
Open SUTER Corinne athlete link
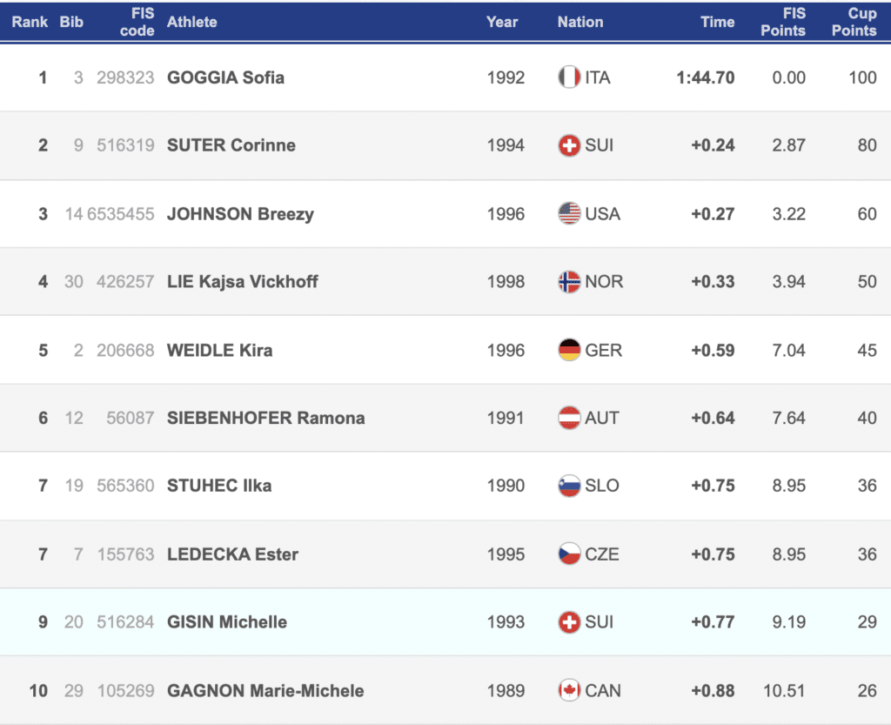231,145
